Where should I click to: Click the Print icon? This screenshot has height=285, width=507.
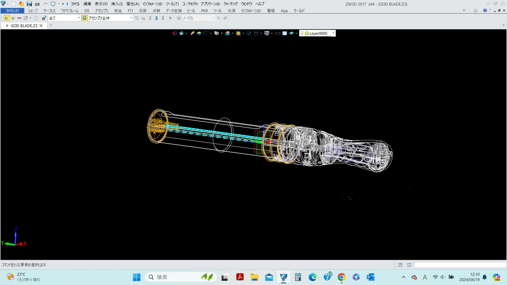tap(37, 4)
